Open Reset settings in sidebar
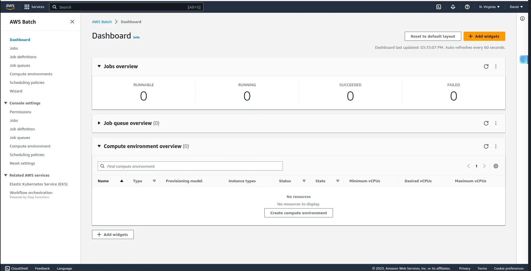The width and height of the screenshot is (531, 271). coord(22,163)
